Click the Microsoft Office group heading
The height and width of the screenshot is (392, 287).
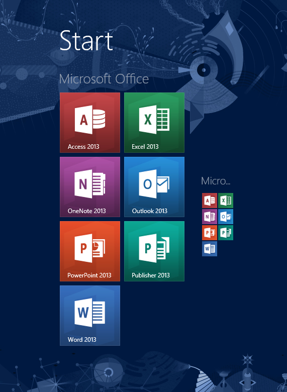point(104,79)
